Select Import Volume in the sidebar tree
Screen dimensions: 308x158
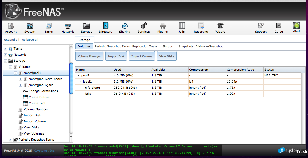pos(35,121)
